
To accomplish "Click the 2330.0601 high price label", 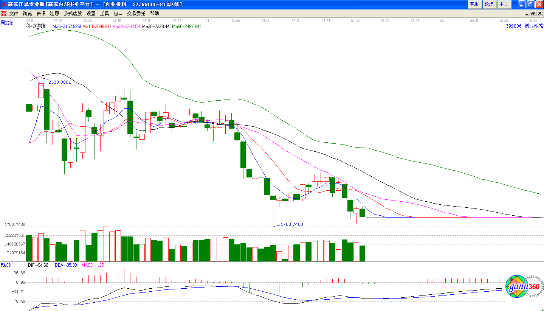I will point(60,82).
